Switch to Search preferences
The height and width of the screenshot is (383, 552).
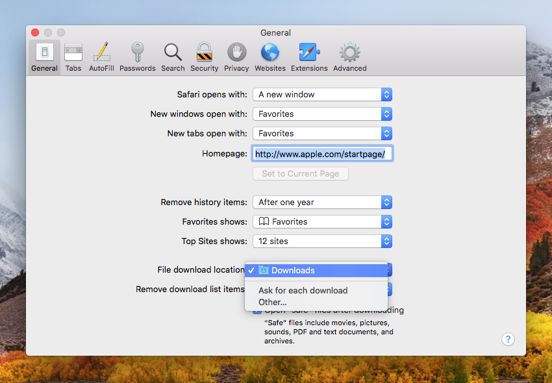pos(172,56)
